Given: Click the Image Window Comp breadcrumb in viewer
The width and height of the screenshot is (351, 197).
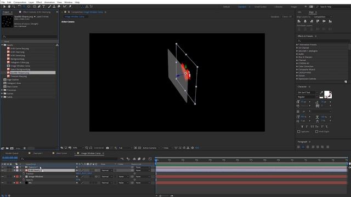Looking at the screenshot, I should (75, 16).
